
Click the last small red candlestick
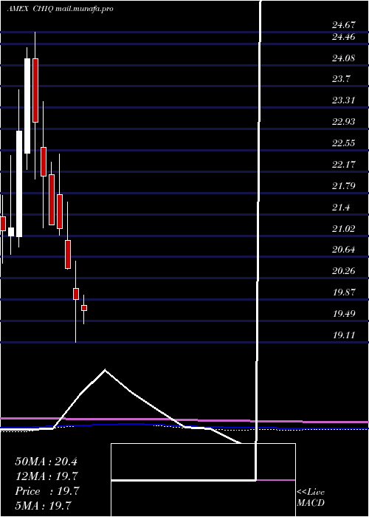84,308
